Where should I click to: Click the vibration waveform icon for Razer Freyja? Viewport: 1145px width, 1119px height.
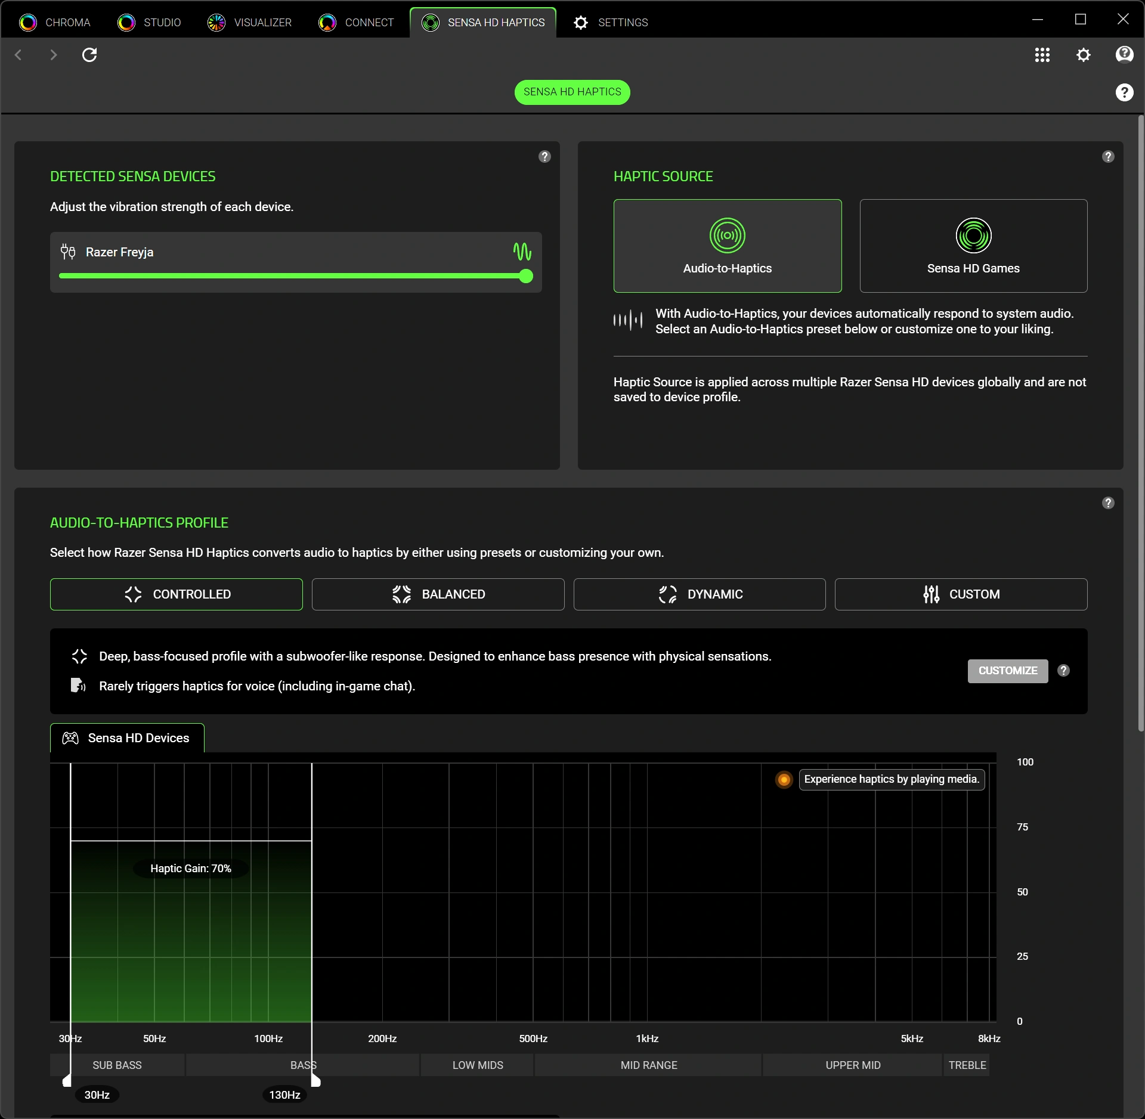522,252
